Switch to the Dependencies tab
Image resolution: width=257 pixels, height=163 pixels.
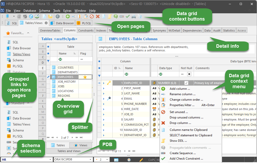[192, 30]
